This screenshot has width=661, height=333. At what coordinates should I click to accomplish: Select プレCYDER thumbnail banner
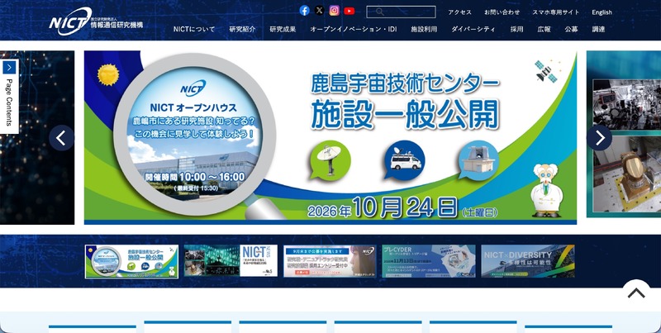[429, 261]
